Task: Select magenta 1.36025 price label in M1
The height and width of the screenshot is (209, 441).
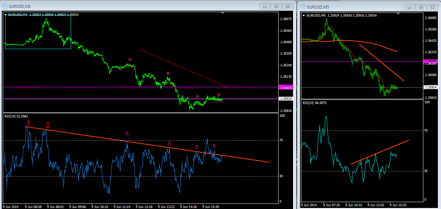Action: (x=286, y=88)
